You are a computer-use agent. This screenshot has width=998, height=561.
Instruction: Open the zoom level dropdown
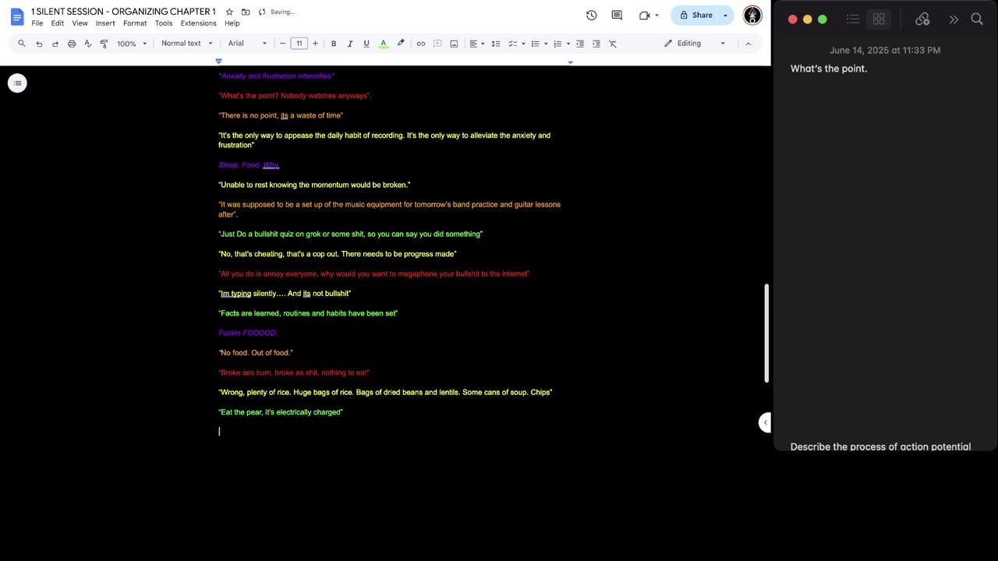tap(132, 44)
